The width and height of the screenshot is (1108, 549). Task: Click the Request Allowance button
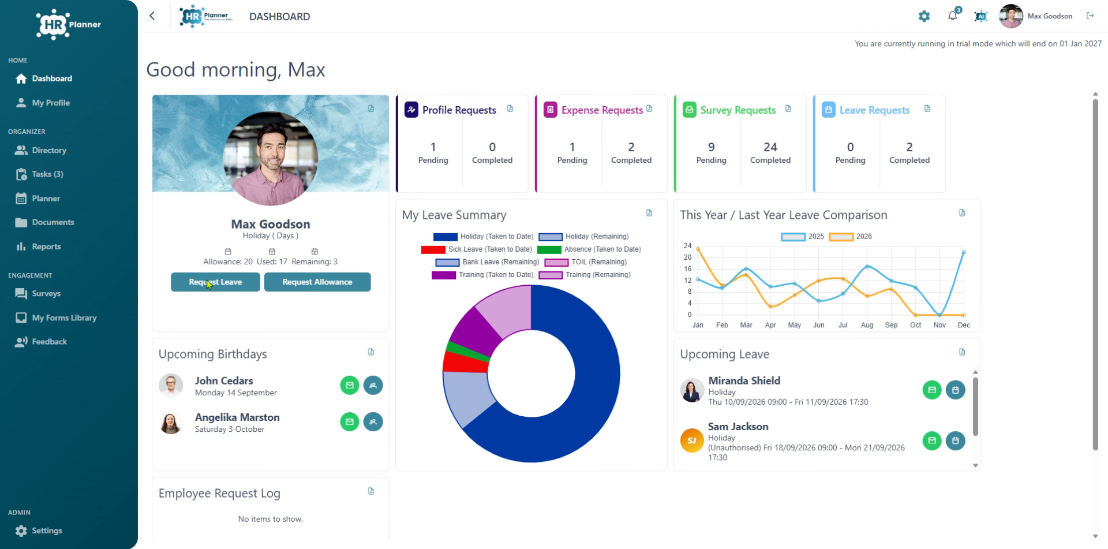point(317,282)
